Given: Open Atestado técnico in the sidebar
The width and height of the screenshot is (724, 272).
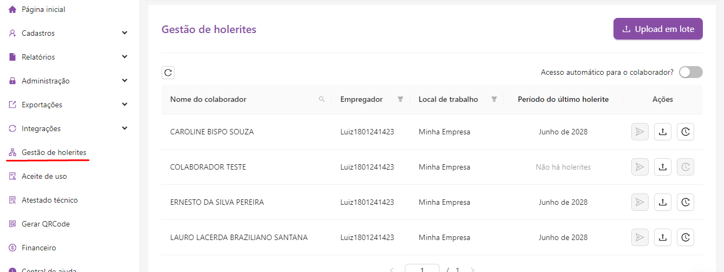Looking at the screenshot, I should point(49,200).
